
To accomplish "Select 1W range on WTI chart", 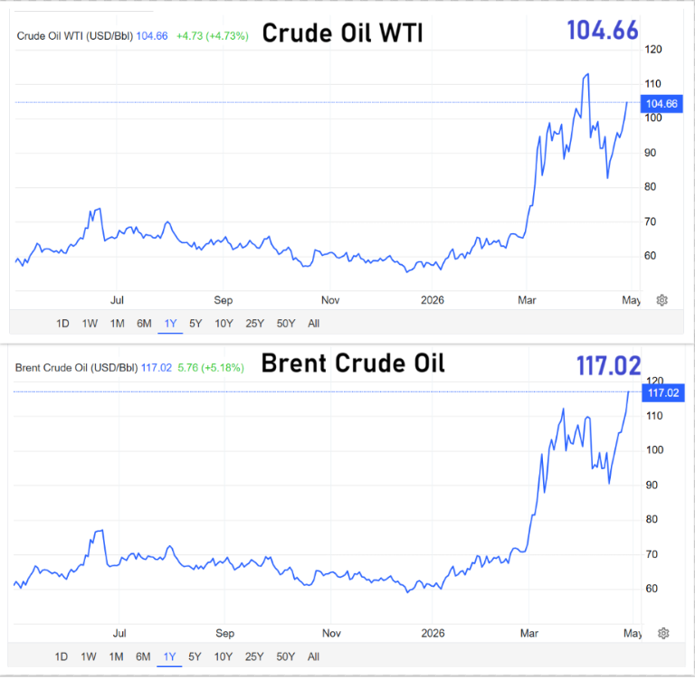I will (x=90, y=323).
